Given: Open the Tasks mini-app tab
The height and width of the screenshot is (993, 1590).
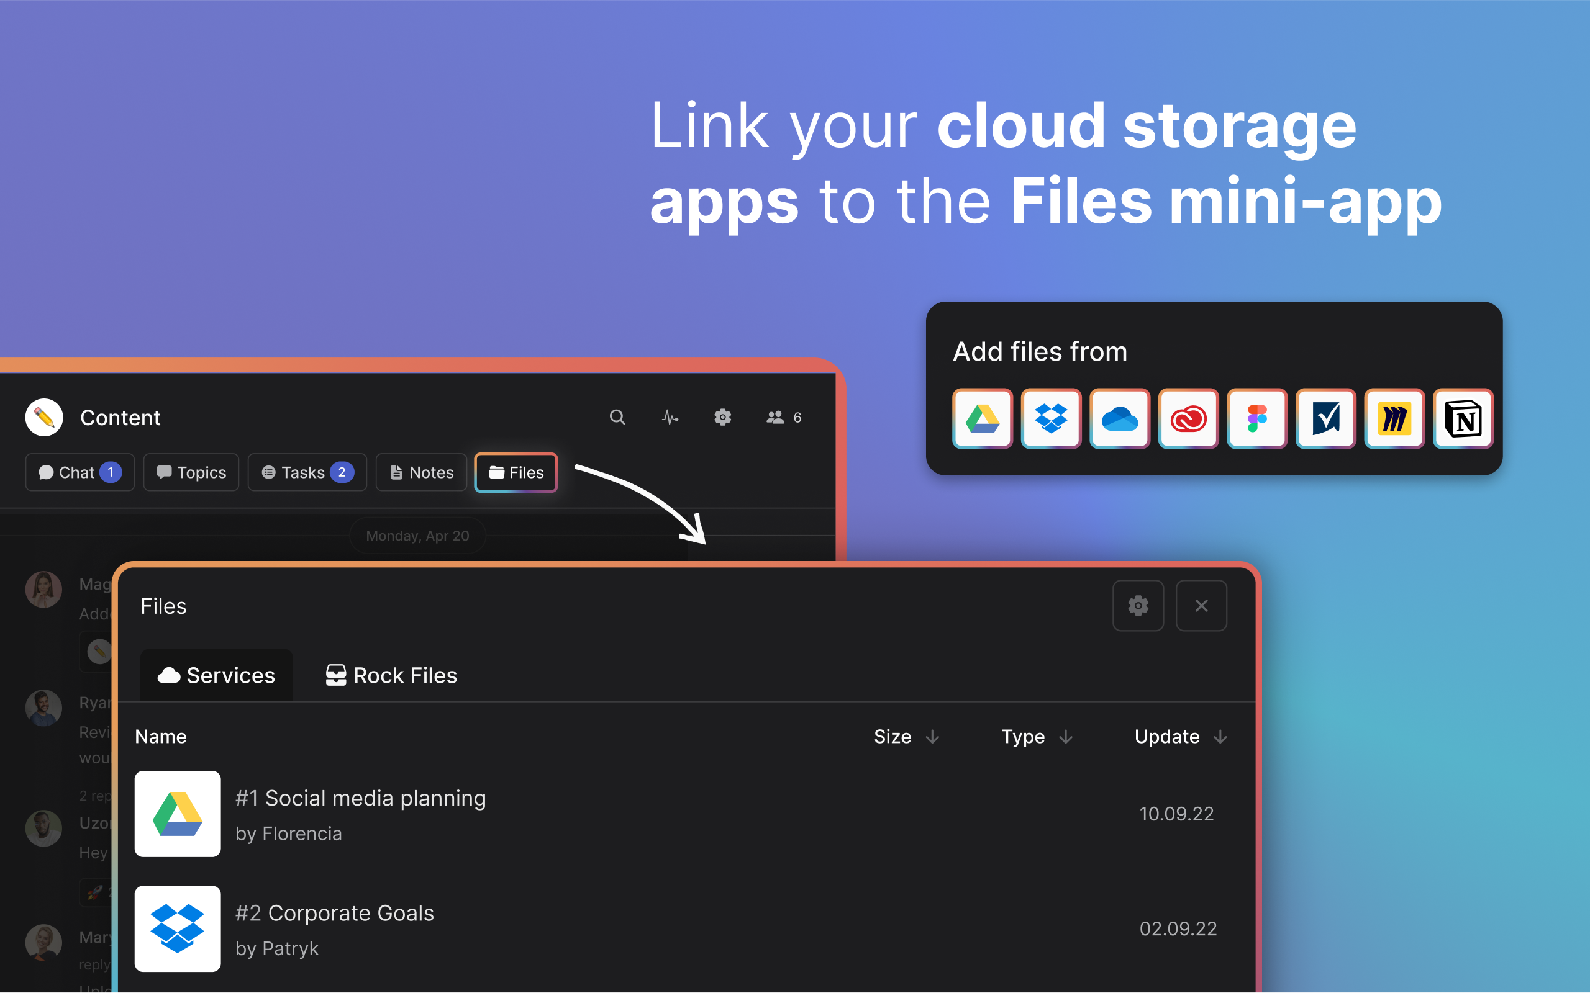Looking at the screenshot, I should 307,472.
